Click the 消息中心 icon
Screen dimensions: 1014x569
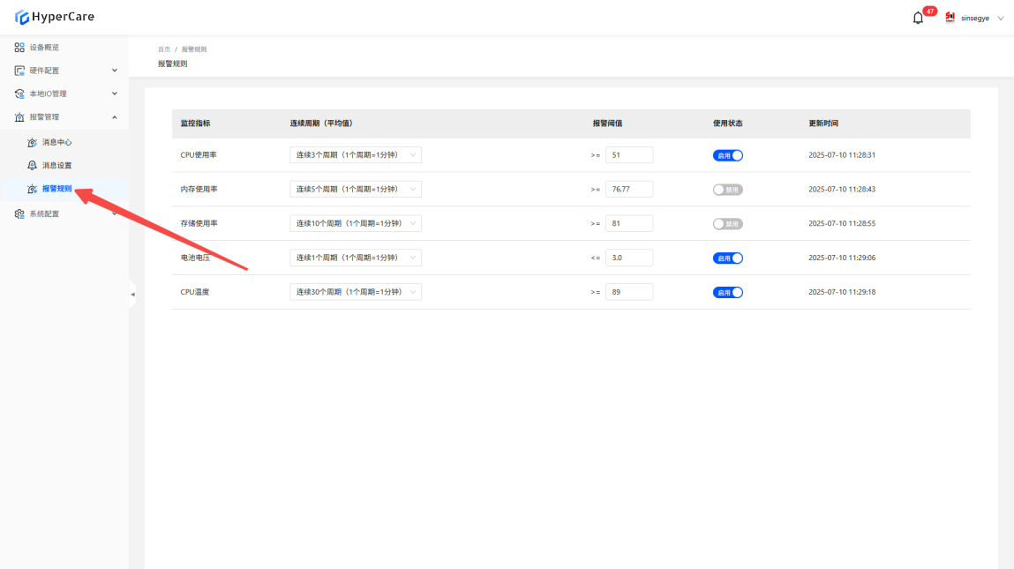(32, 142)
